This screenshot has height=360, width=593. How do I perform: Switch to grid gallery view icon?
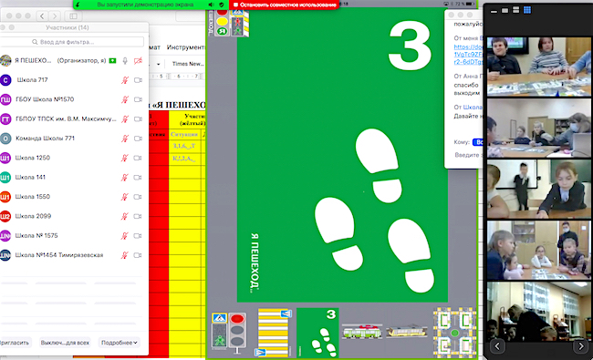click(527, 10)
